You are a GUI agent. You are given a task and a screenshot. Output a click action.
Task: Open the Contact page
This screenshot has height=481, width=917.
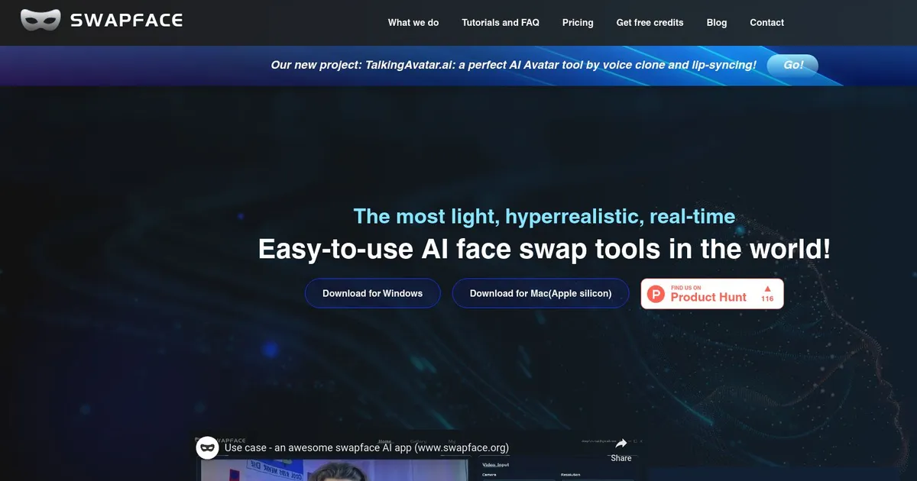tap(767, 23)
